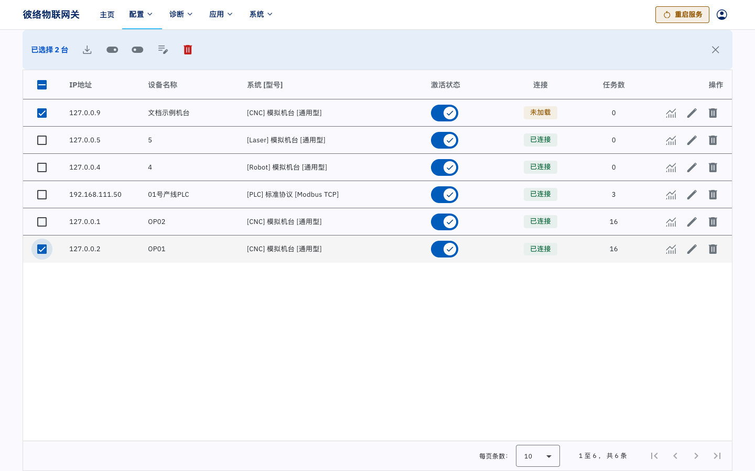Edit the 01号产线PLC device
The image size is (755, 471).
click(692, 195)
